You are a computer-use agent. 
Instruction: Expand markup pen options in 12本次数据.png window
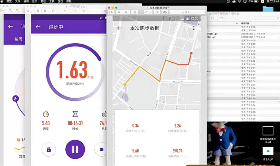[151, 12]
